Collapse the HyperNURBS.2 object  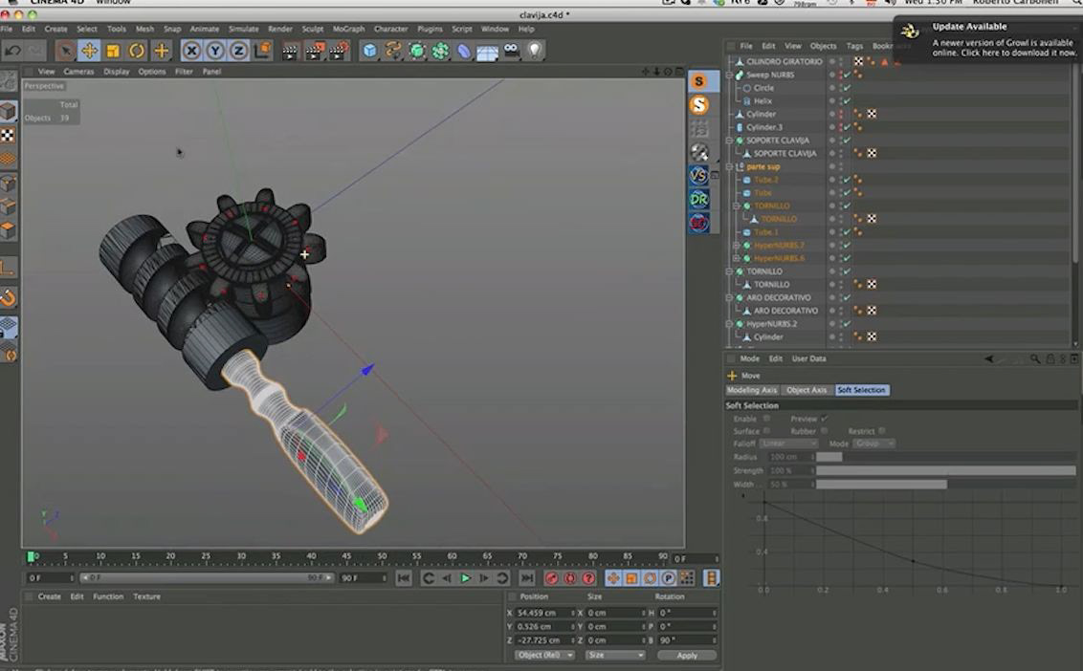pyautogui.click(x=730, y=324)
